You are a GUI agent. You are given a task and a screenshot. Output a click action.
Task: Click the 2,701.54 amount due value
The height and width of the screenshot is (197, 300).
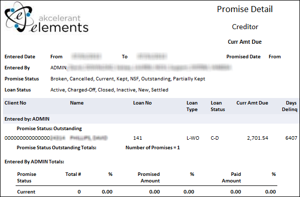pyautogui.click(x=258, y=138)
